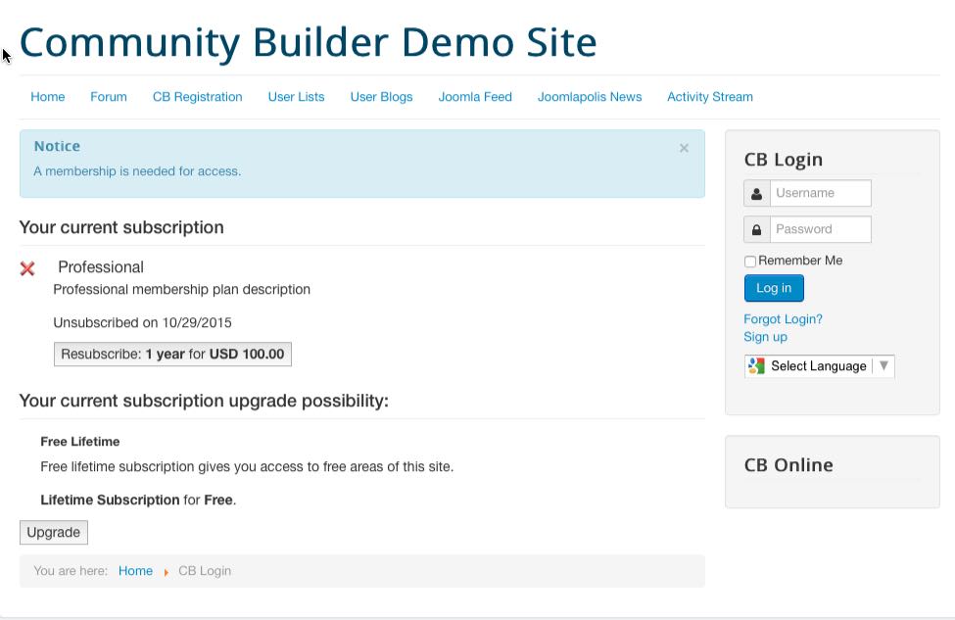Select User Lists from the navigation
955x620 pixels.
tap(296, 97)
